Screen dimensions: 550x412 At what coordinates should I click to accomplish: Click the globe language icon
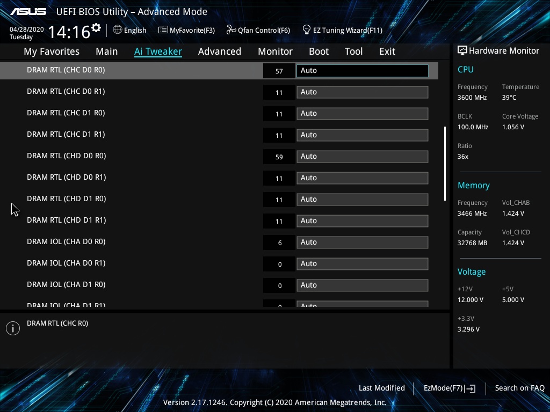(118, 30)
